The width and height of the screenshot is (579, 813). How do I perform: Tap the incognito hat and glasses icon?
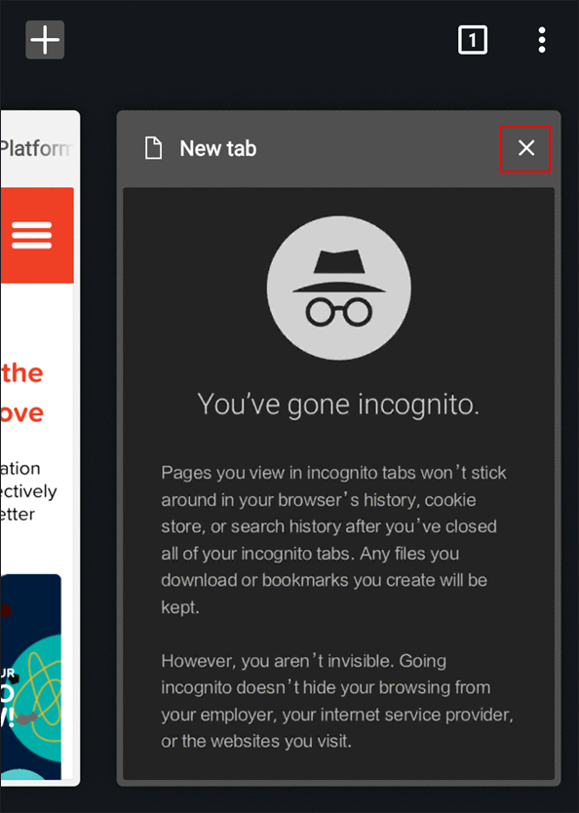click(339, 289)
